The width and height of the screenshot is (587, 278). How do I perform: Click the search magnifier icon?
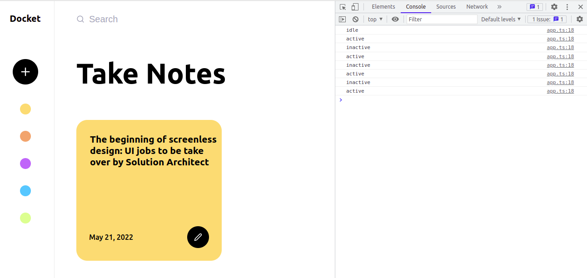(x=80, y=19)
